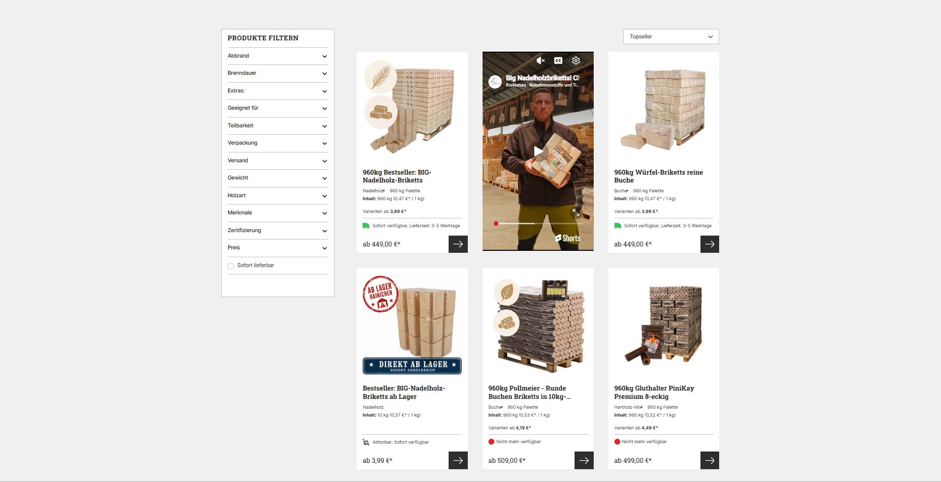
Task: Click Varianten ab 3,89 € text
Action: 384,211
